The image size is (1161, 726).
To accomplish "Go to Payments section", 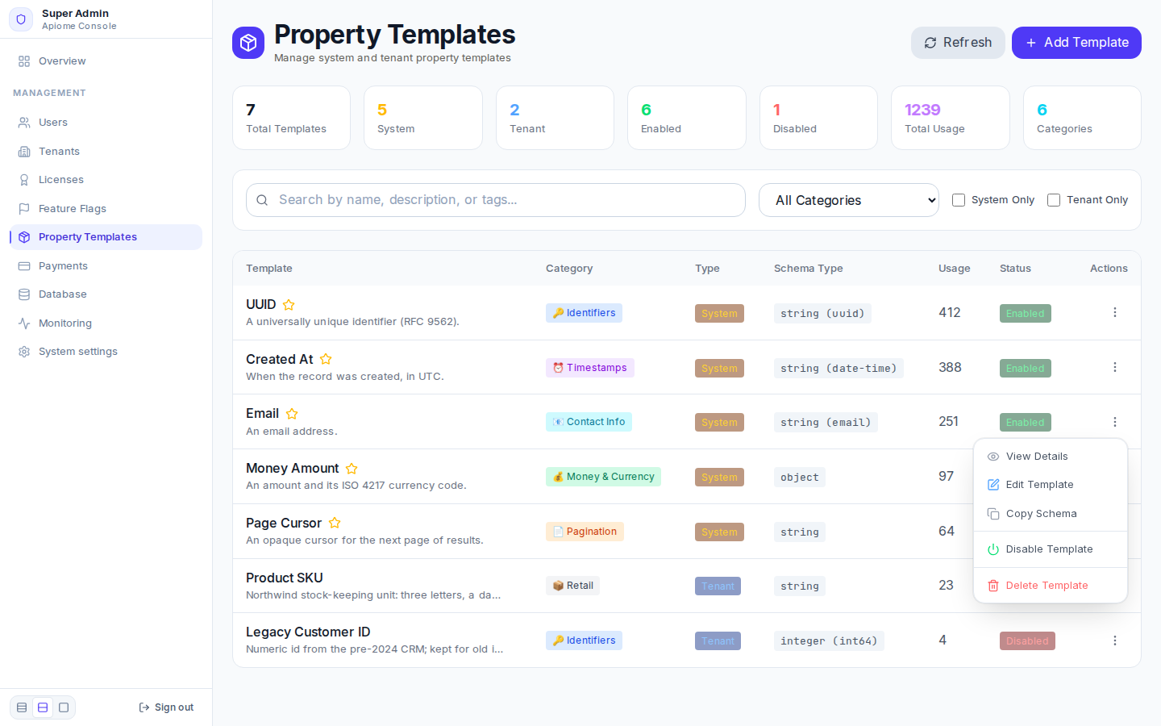I will 106,266.
